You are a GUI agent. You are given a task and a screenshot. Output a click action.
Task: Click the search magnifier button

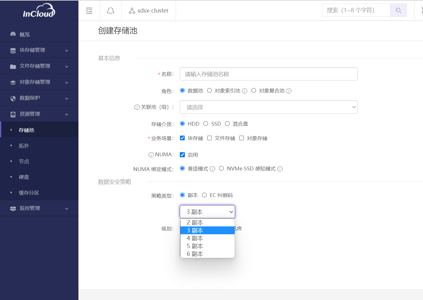click(x=399, y=10)
